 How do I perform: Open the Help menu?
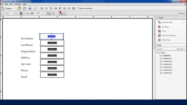[x=25, y=4]
